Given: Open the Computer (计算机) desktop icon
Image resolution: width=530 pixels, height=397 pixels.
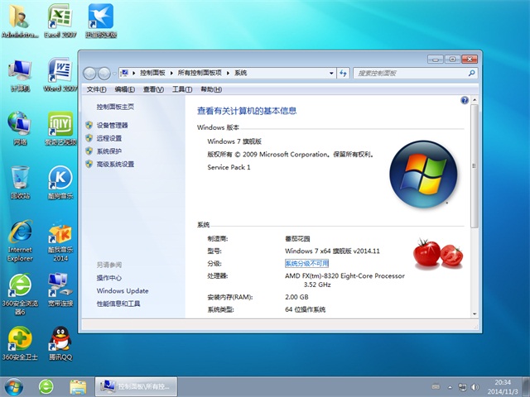Looking at the screenshot, I should [x=20, y=75].
